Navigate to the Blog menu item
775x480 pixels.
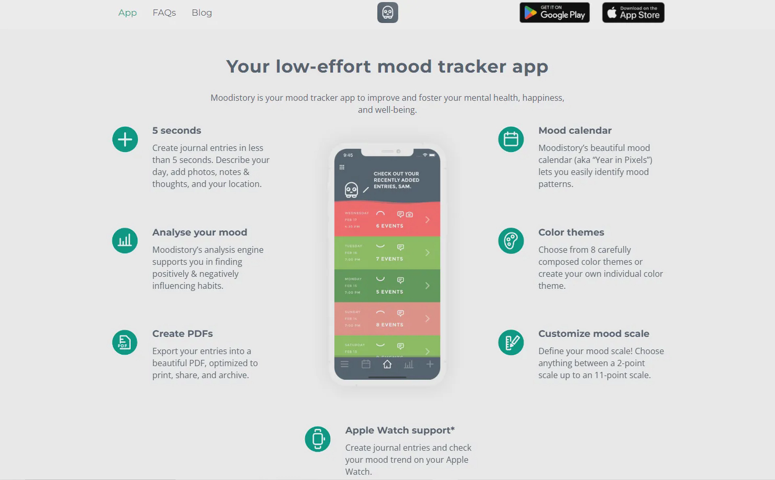201,12
